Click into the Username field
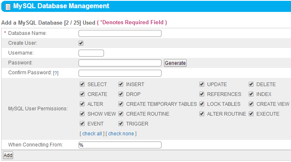291x162 pixels. [x=91, y=53]
